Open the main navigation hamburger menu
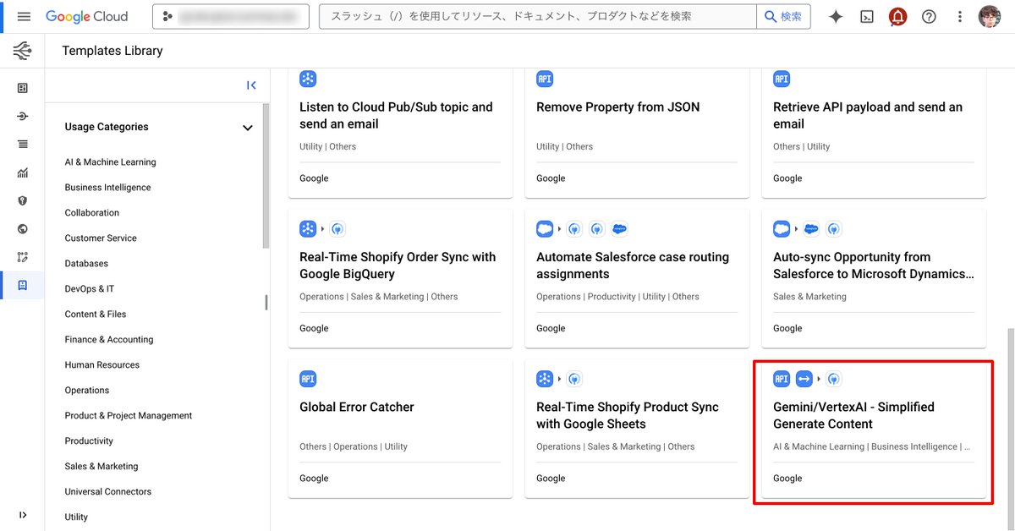 point(23,16)
